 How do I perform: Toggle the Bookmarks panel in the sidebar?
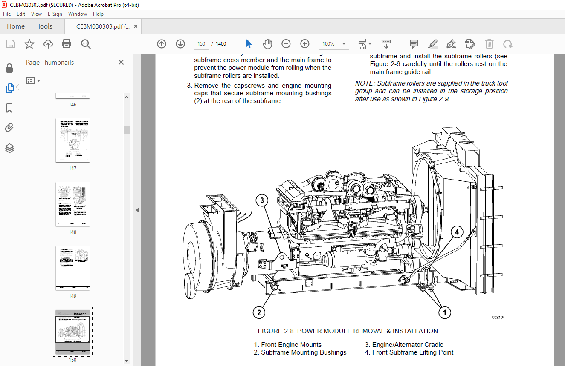[x=9, y=108]
